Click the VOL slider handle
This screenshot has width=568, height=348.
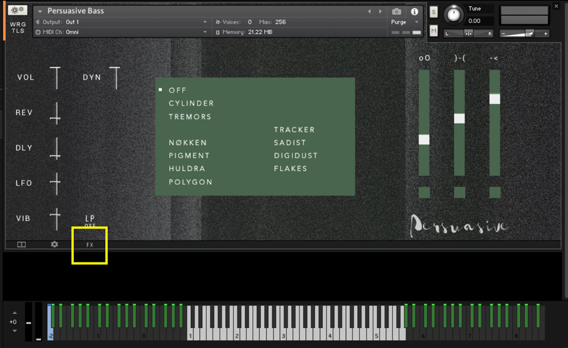pyautogui.click(x=56, y=68)
